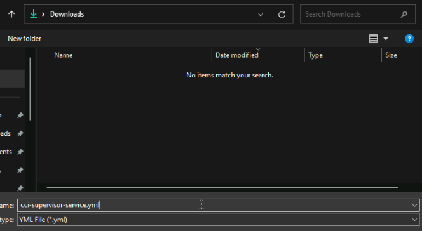The width and height of the screenshot is (422, 231).
Task: Click into the Search Downloads field
Action: coord(350,14)
